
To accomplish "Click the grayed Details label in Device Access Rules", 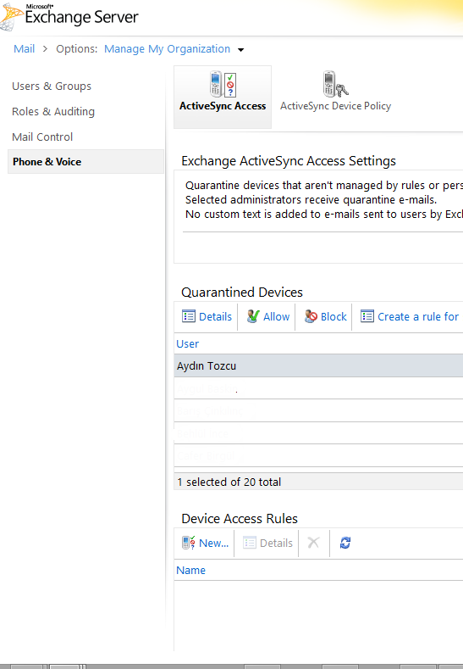I will click(277, 544).
